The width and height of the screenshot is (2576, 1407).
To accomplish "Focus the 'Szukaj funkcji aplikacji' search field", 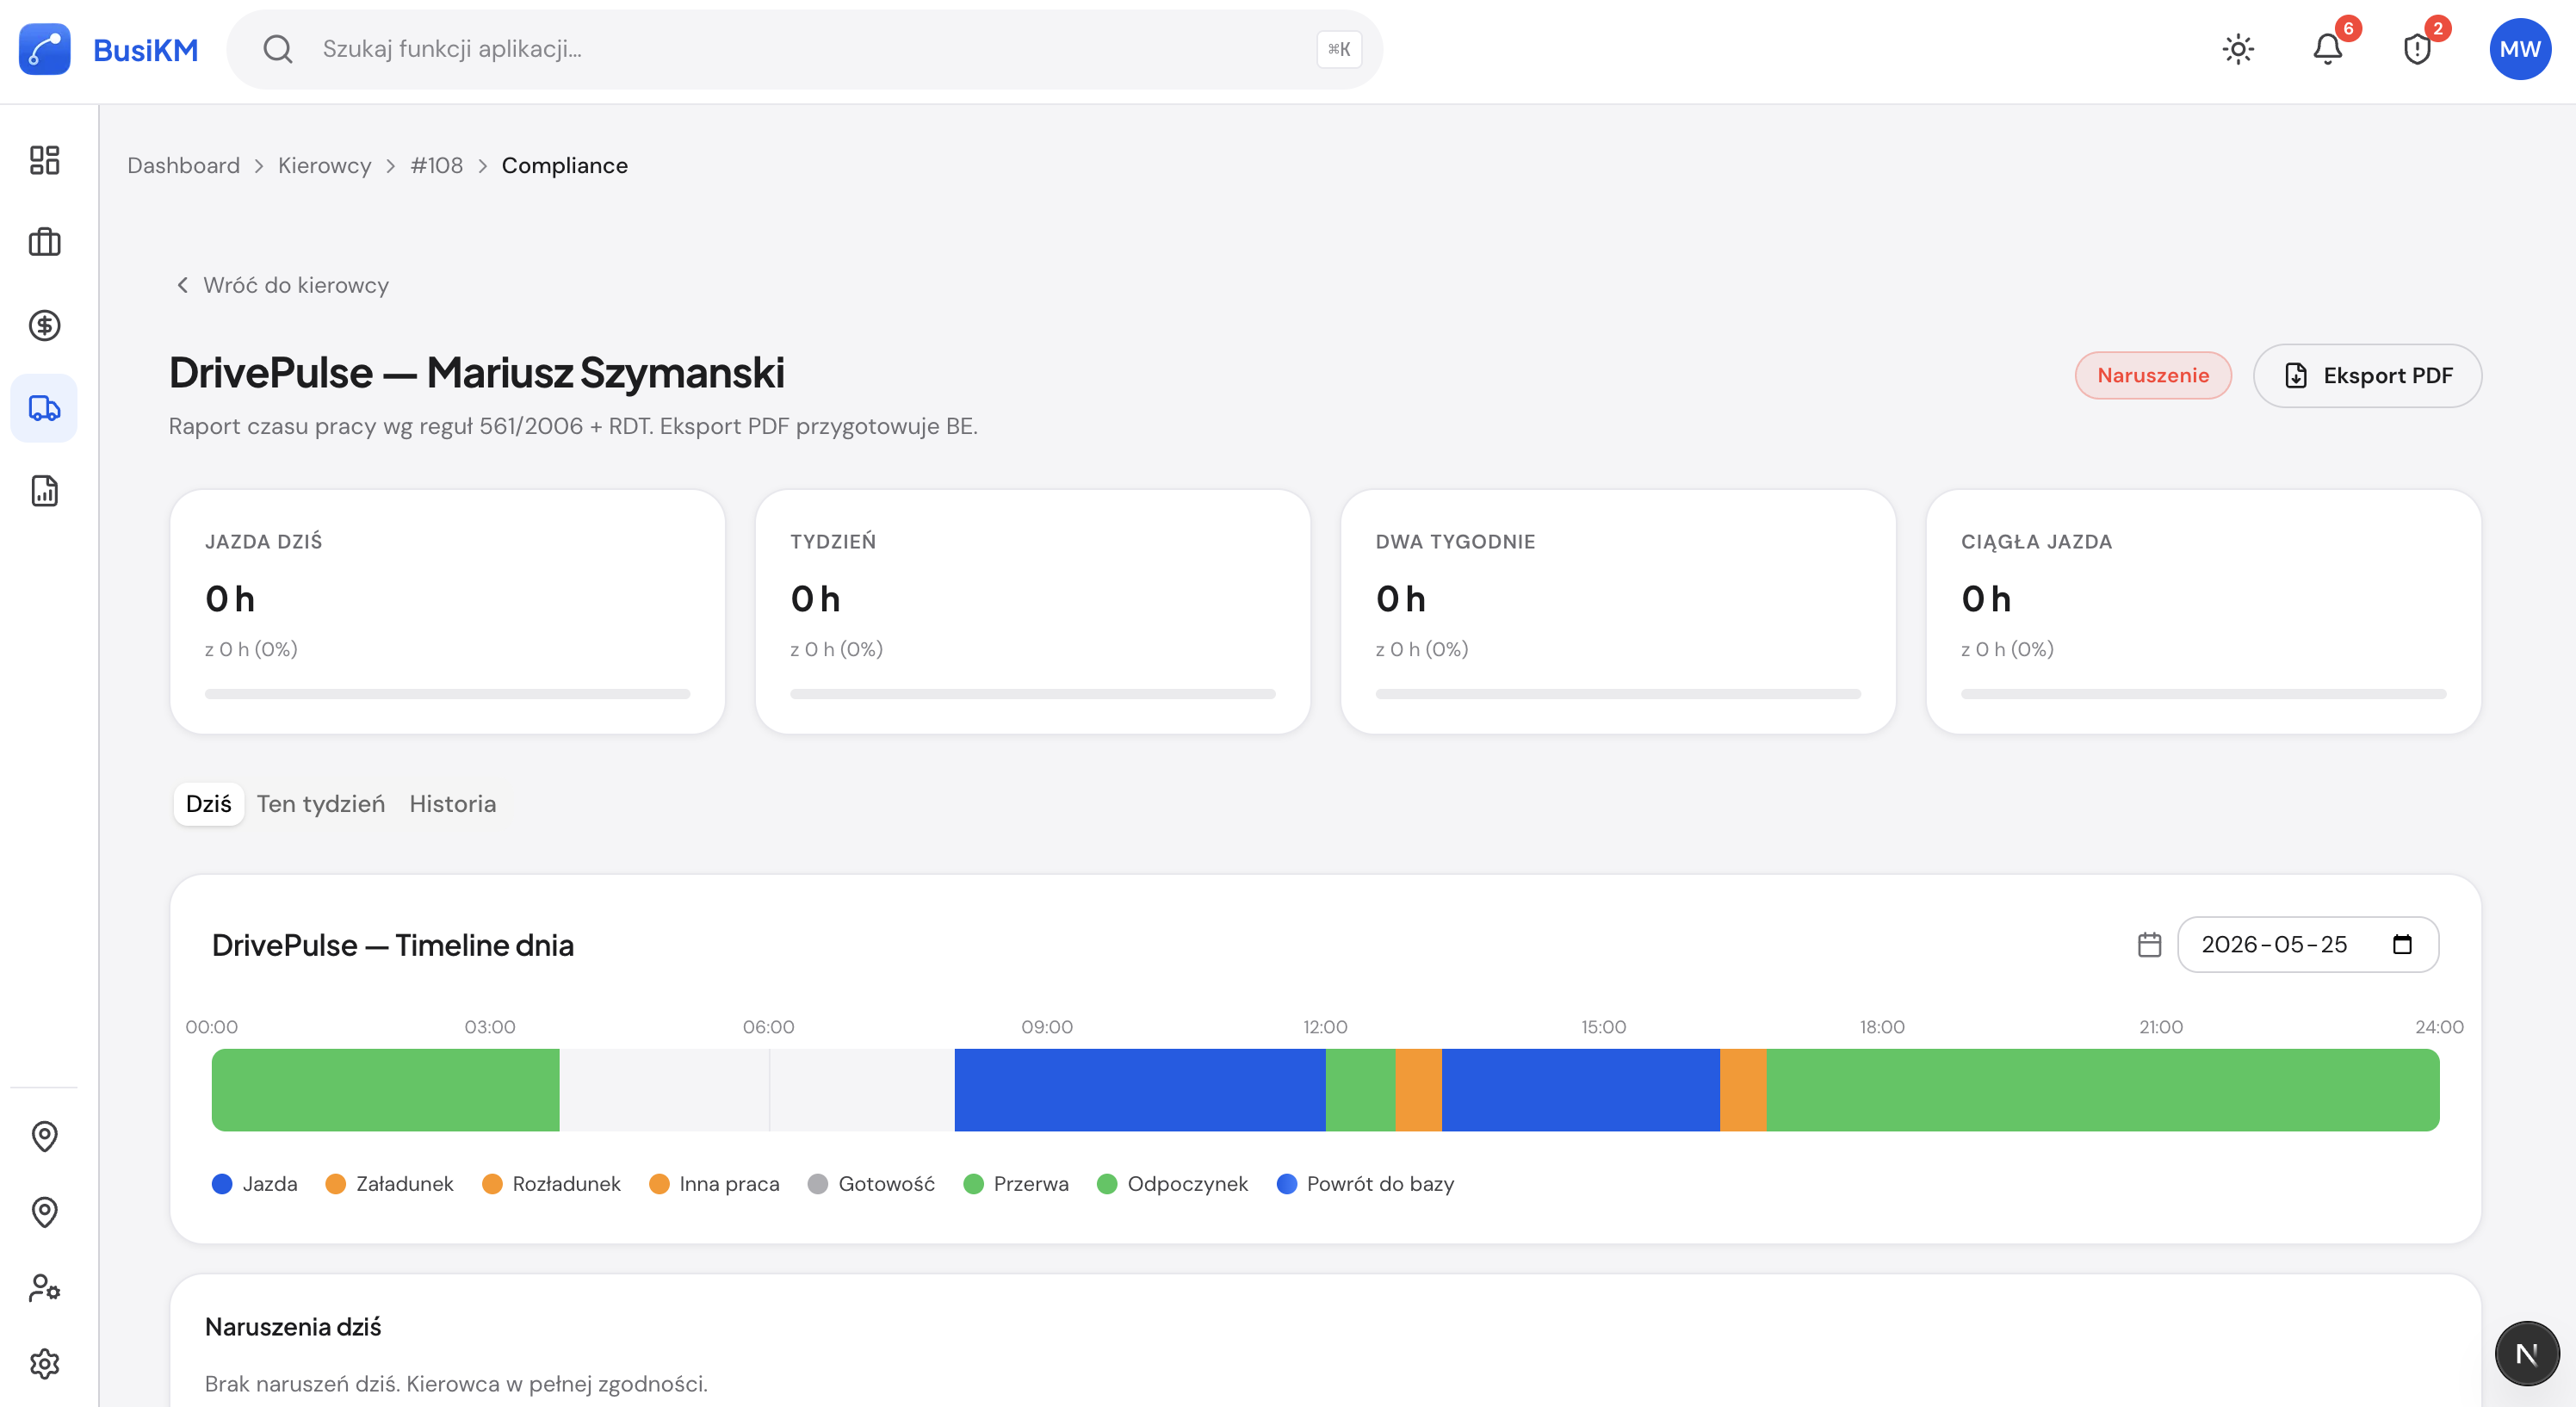I will [x=805, y=49].
